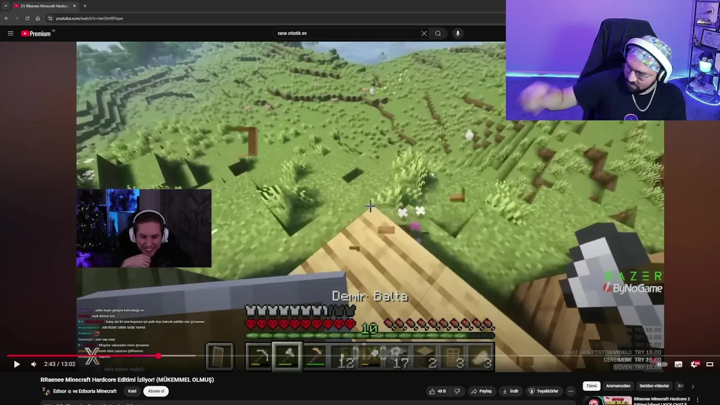The height and width of the screenshot is (405, 720).
Task: Go forward in browser history
Action: coord(16,18)
